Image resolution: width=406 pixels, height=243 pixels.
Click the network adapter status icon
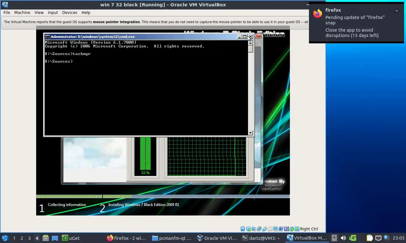pos(259,229)
